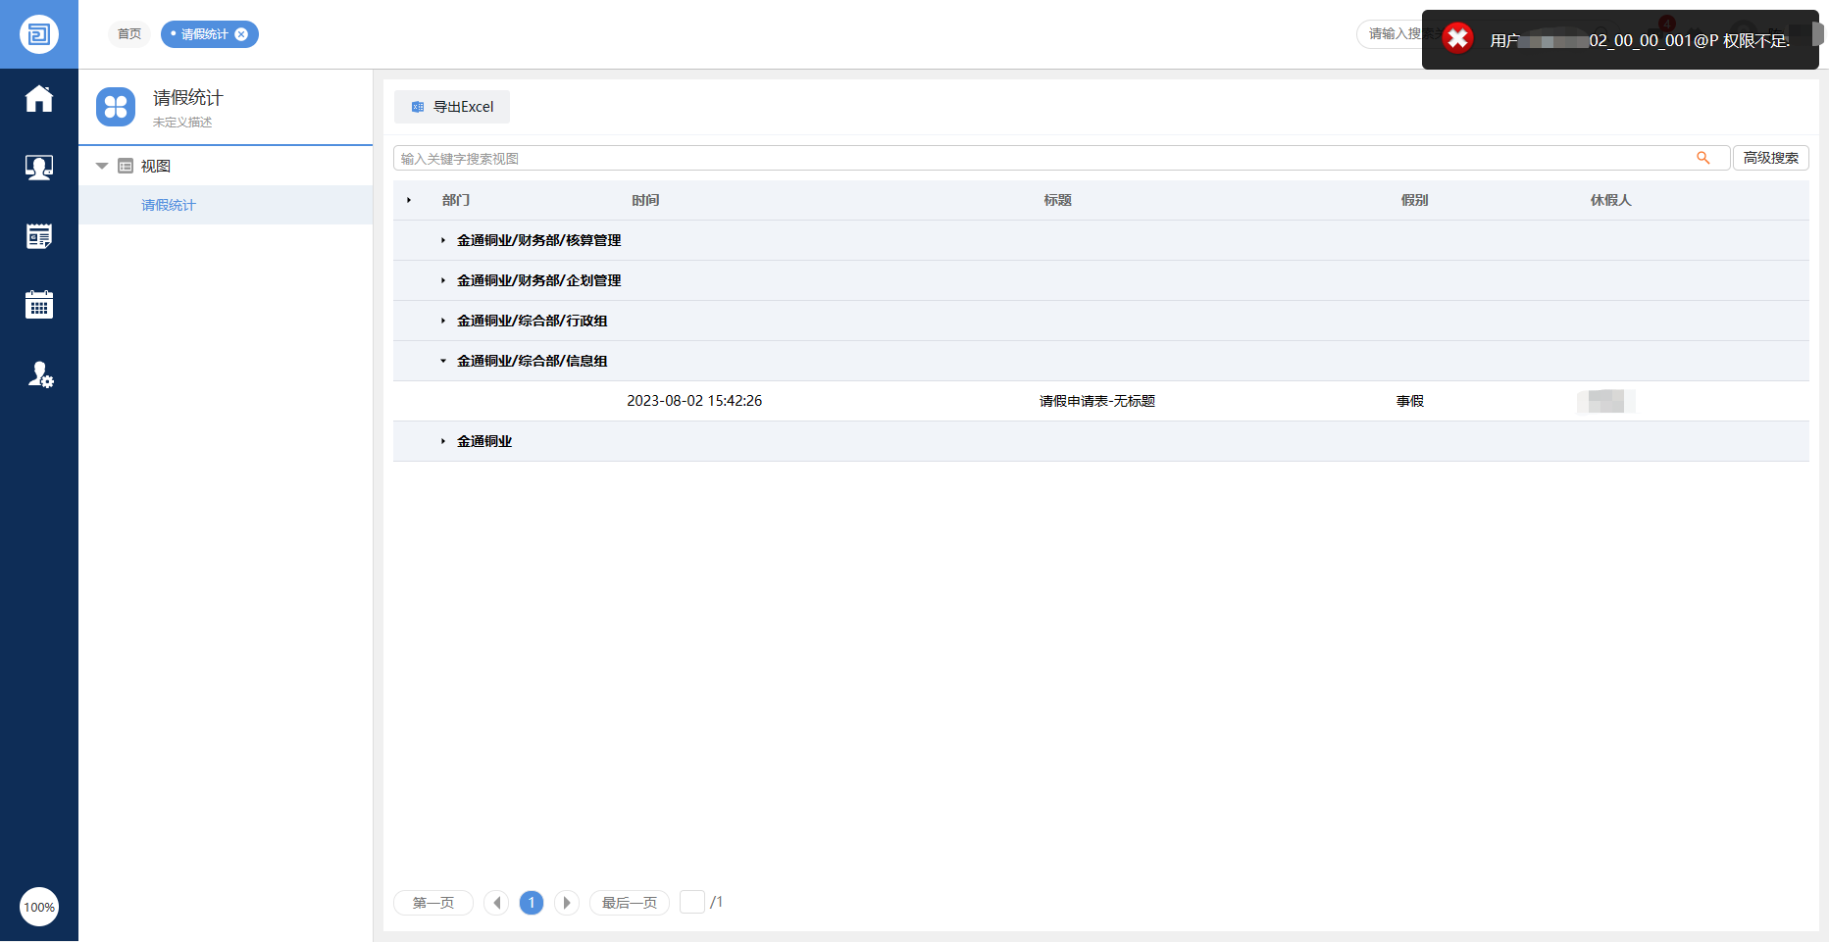
Task: Click the 请假统计 app icon in the panel header
Action: coord(116,107)
